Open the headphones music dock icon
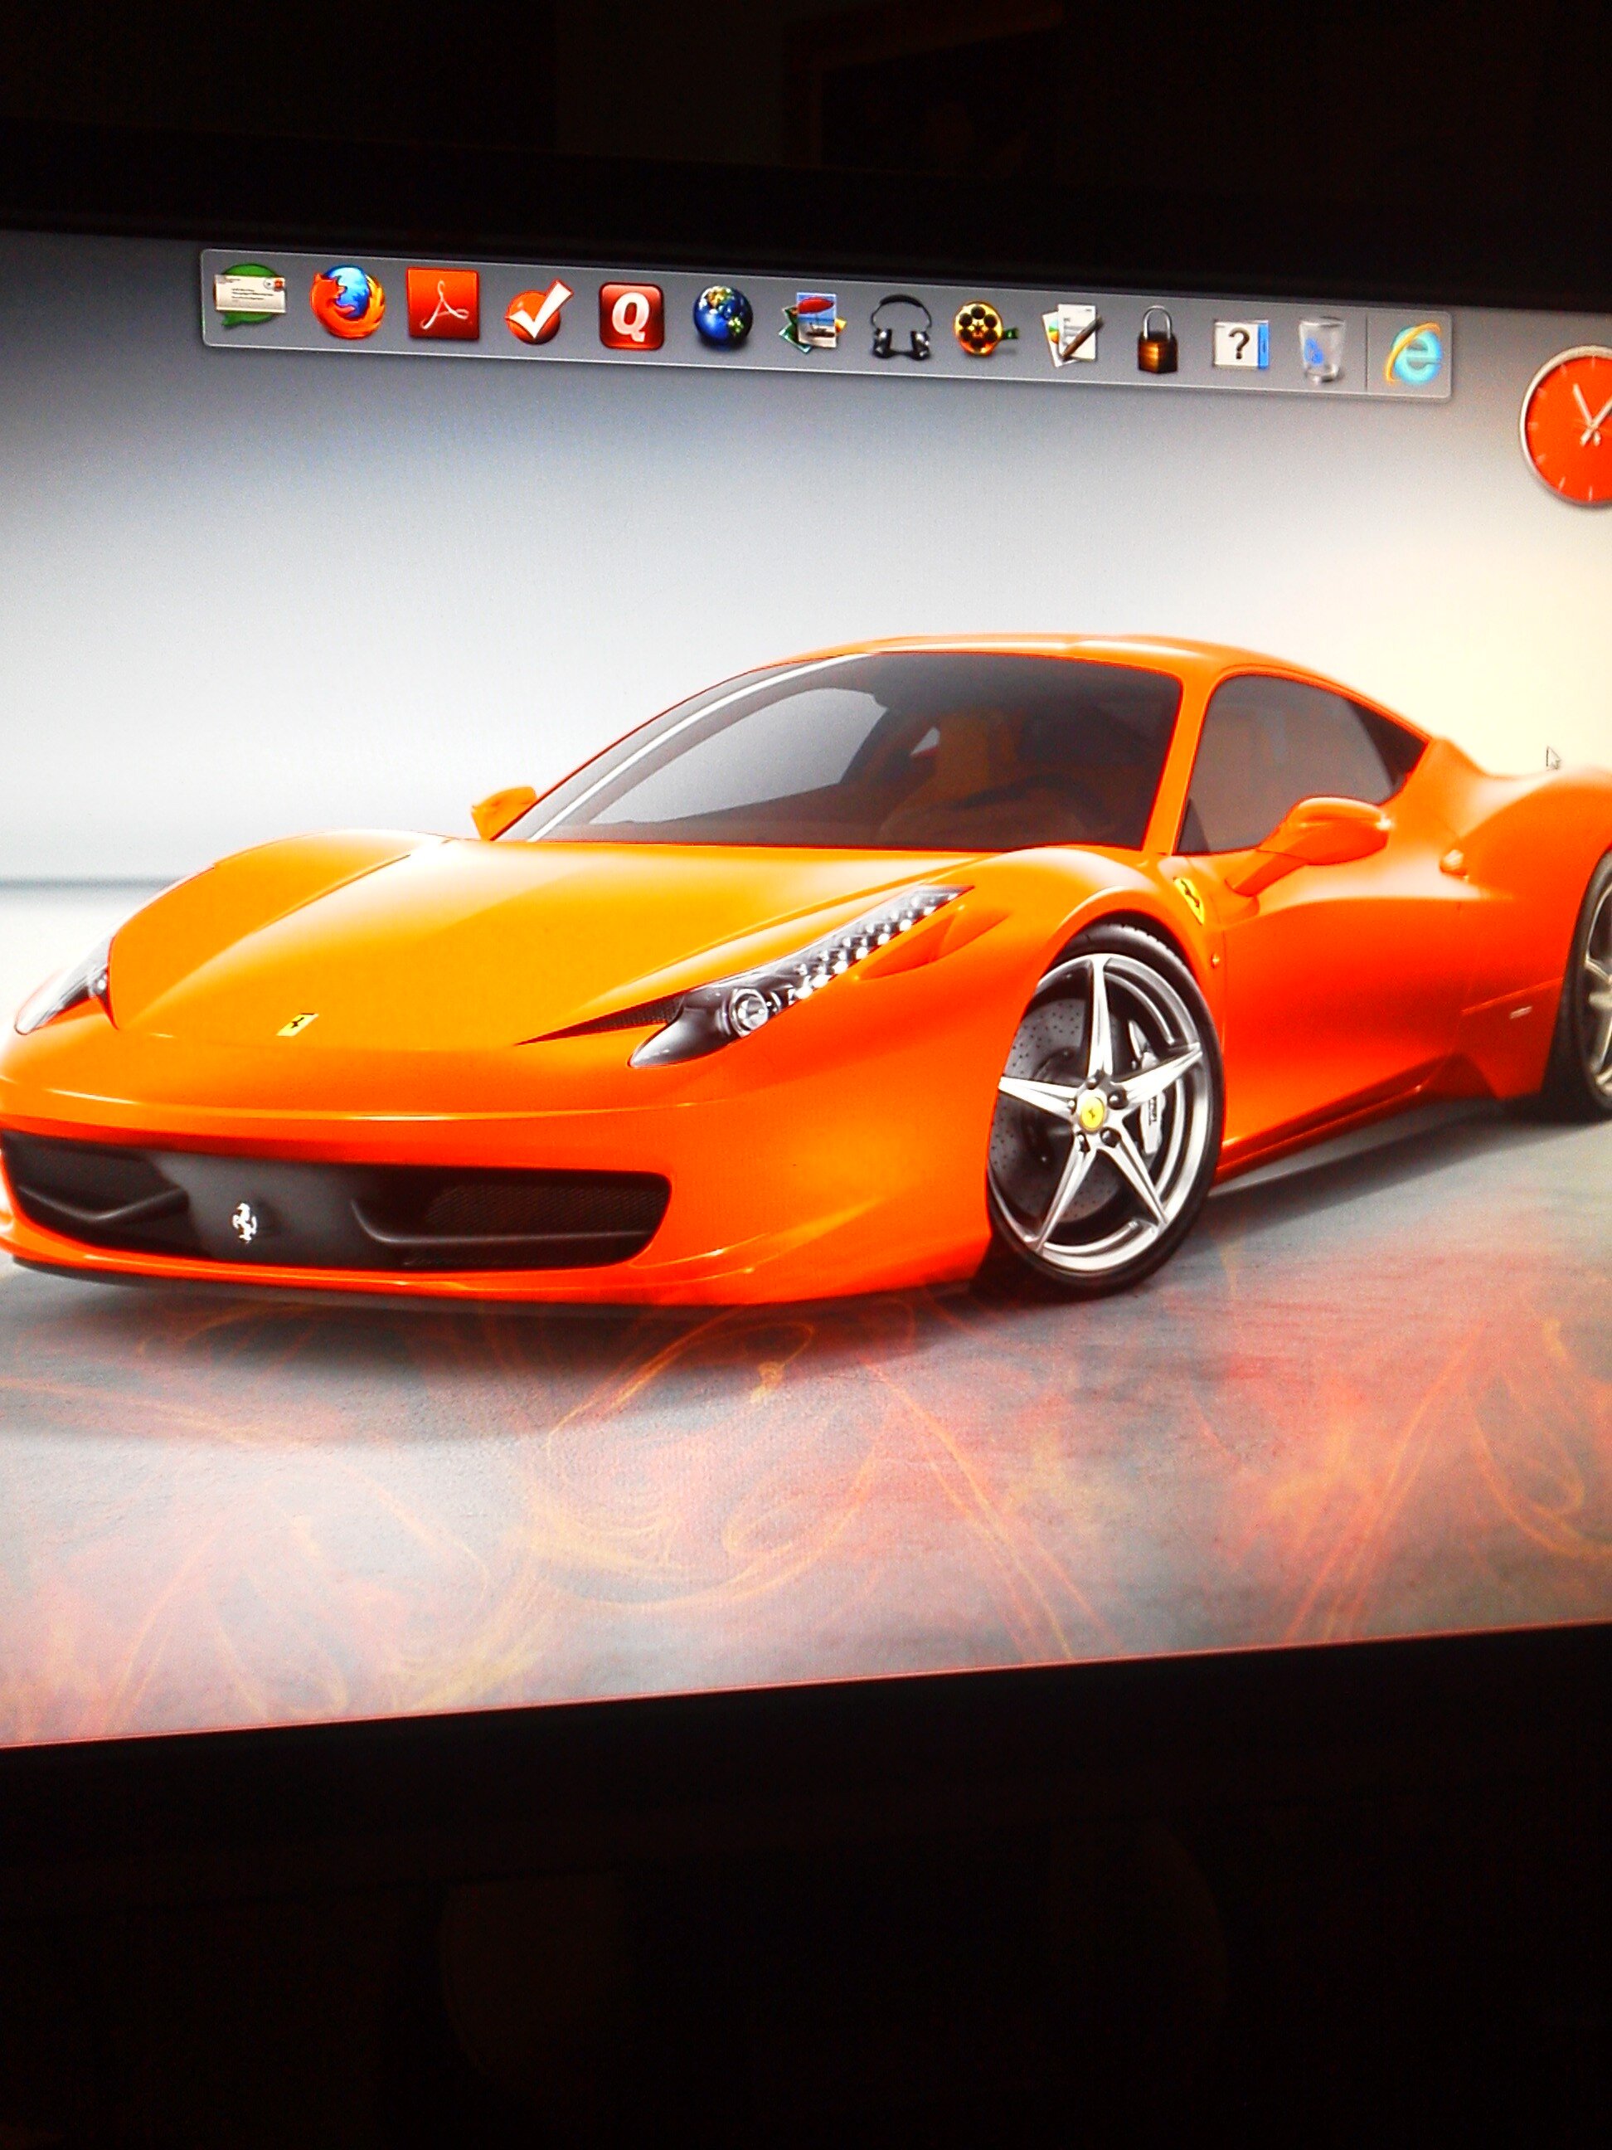 [x=900, y=328]
